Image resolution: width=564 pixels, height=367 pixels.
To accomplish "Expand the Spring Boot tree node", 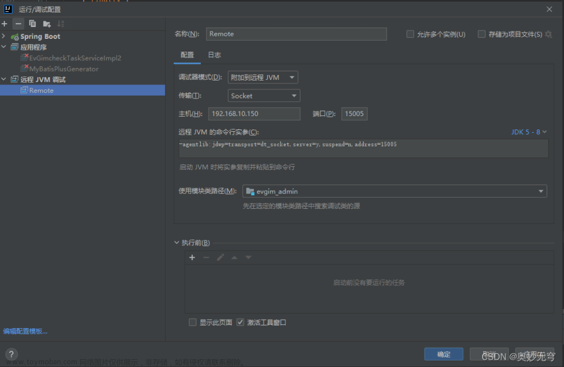I will coord(3,36).
